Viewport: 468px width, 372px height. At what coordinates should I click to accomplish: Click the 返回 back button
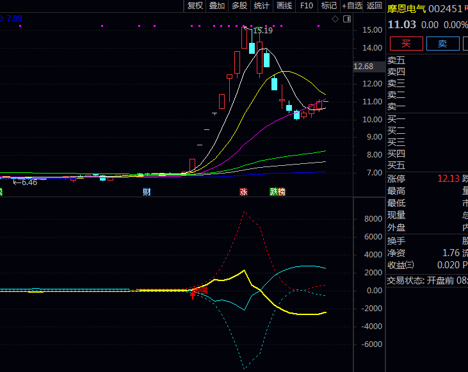click(375, 6)
